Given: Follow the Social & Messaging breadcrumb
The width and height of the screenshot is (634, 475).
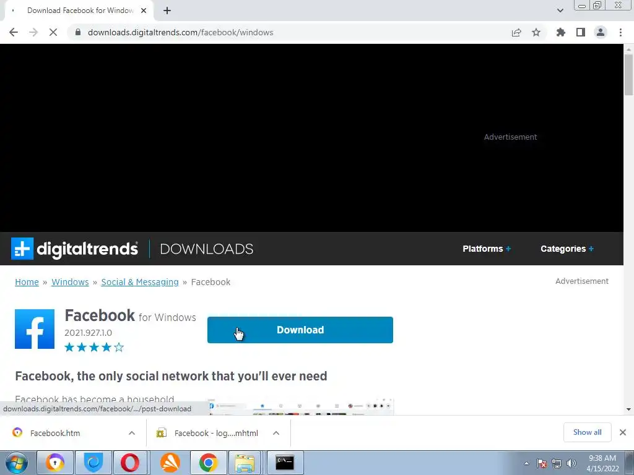Looking at the screenshot, I should 140,282.
